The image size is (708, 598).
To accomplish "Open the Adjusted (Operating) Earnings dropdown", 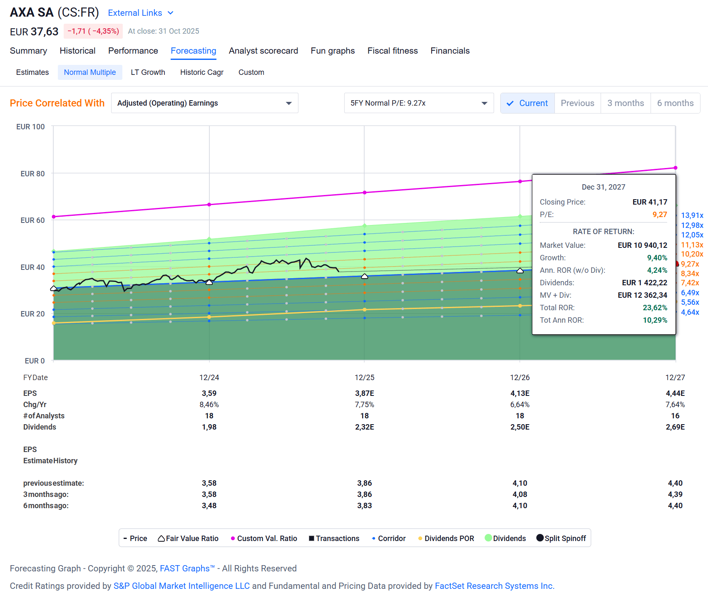I will click(204, 103).
